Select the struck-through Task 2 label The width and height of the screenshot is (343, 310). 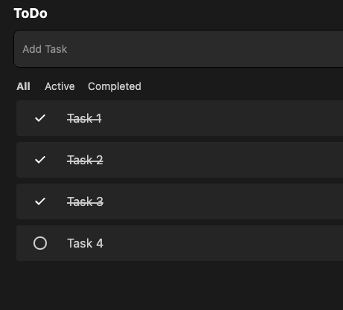click(85, 160)
